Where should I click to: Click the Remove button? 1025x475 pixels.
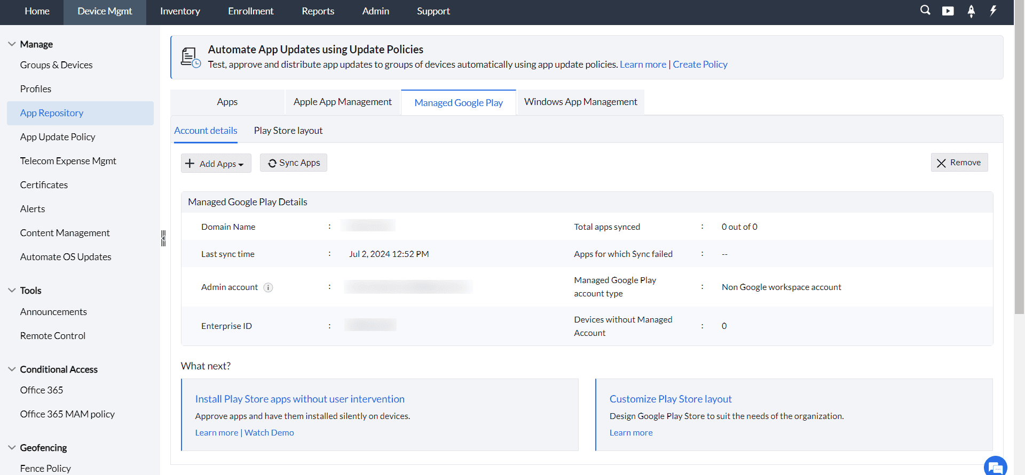(959, 163)
